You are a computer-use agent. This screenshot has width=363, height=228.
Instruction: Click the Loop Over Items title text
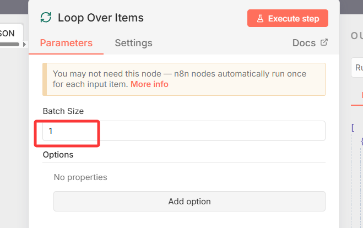tap(101, 18)
